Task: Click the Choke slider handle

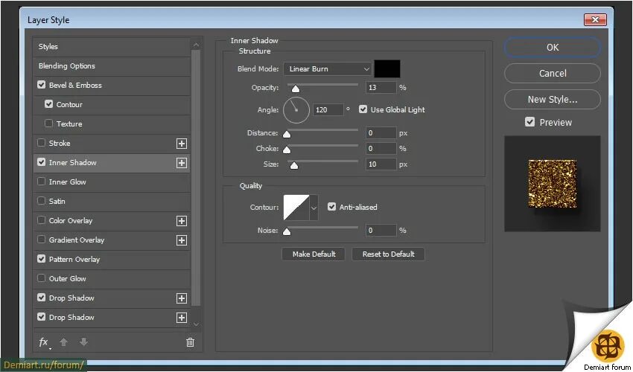Action: pyautogui.click(x=287, y=150)
